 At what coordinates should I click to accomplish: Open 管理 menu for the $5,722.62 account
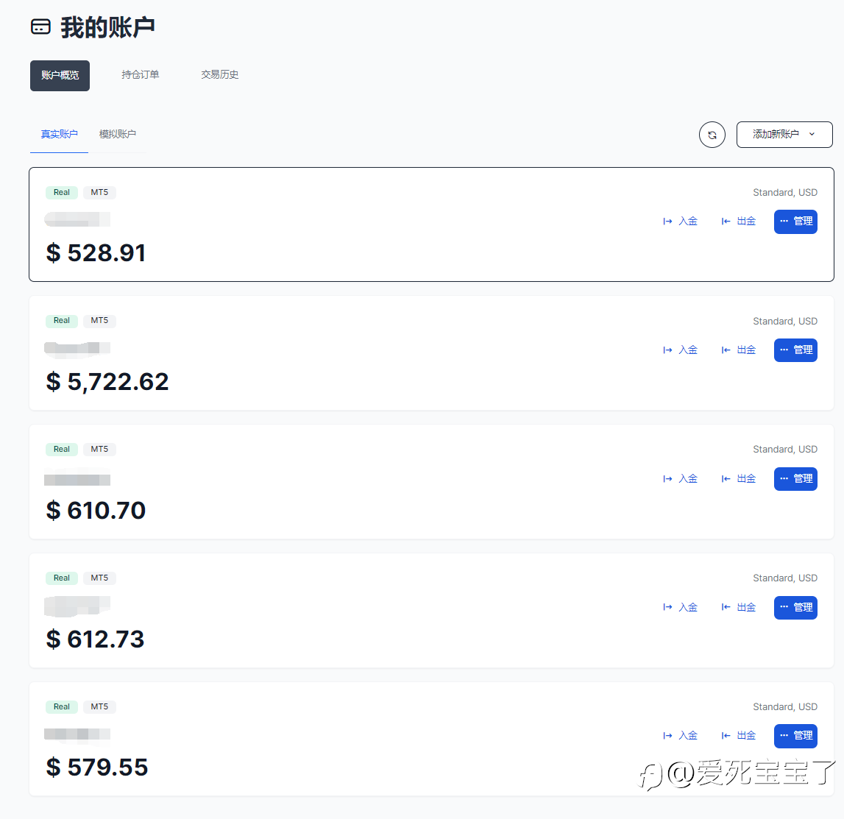[795, 350]
